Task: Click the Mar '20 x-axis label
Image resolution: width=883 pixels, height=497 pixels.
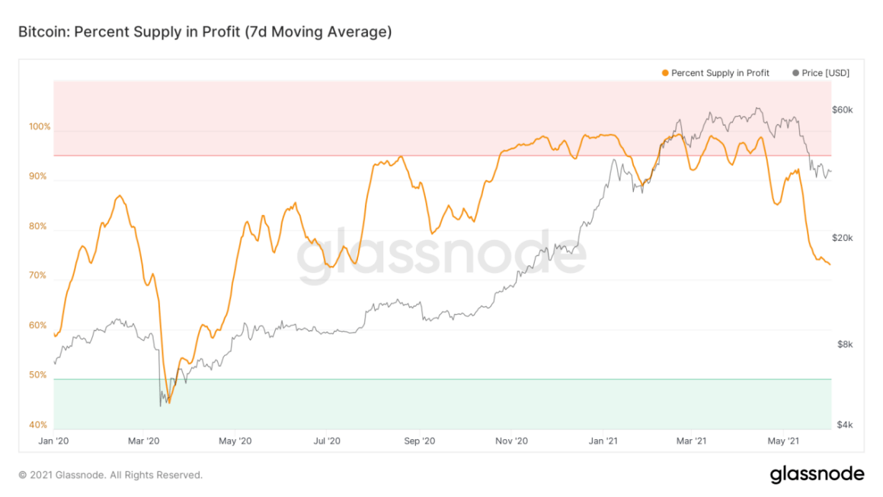Action: click(x=143, y=441)
